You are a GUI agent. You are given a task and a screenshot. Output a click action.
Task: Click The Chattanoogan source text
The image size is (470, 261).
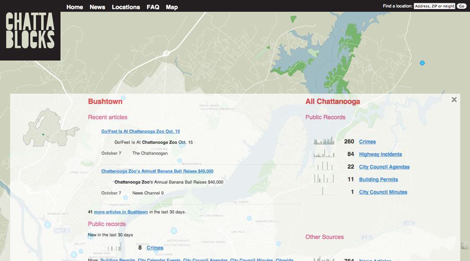click(x=150, y=153)
